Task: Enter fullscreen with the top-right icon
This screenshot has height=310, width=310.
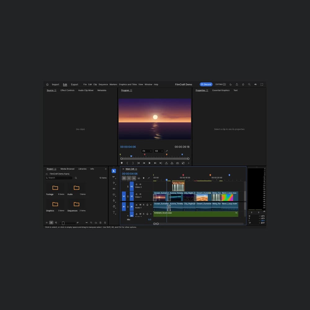Action: click(262, 84)
